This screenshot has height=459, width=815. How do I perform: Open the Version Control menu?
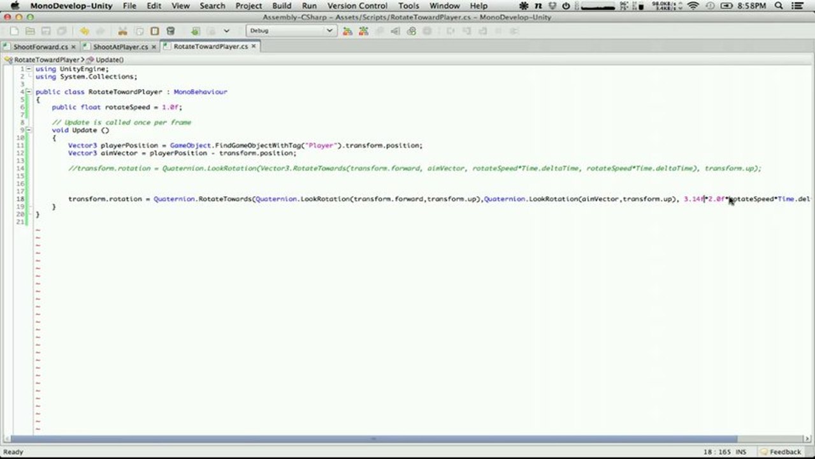[x=357, y=6]
